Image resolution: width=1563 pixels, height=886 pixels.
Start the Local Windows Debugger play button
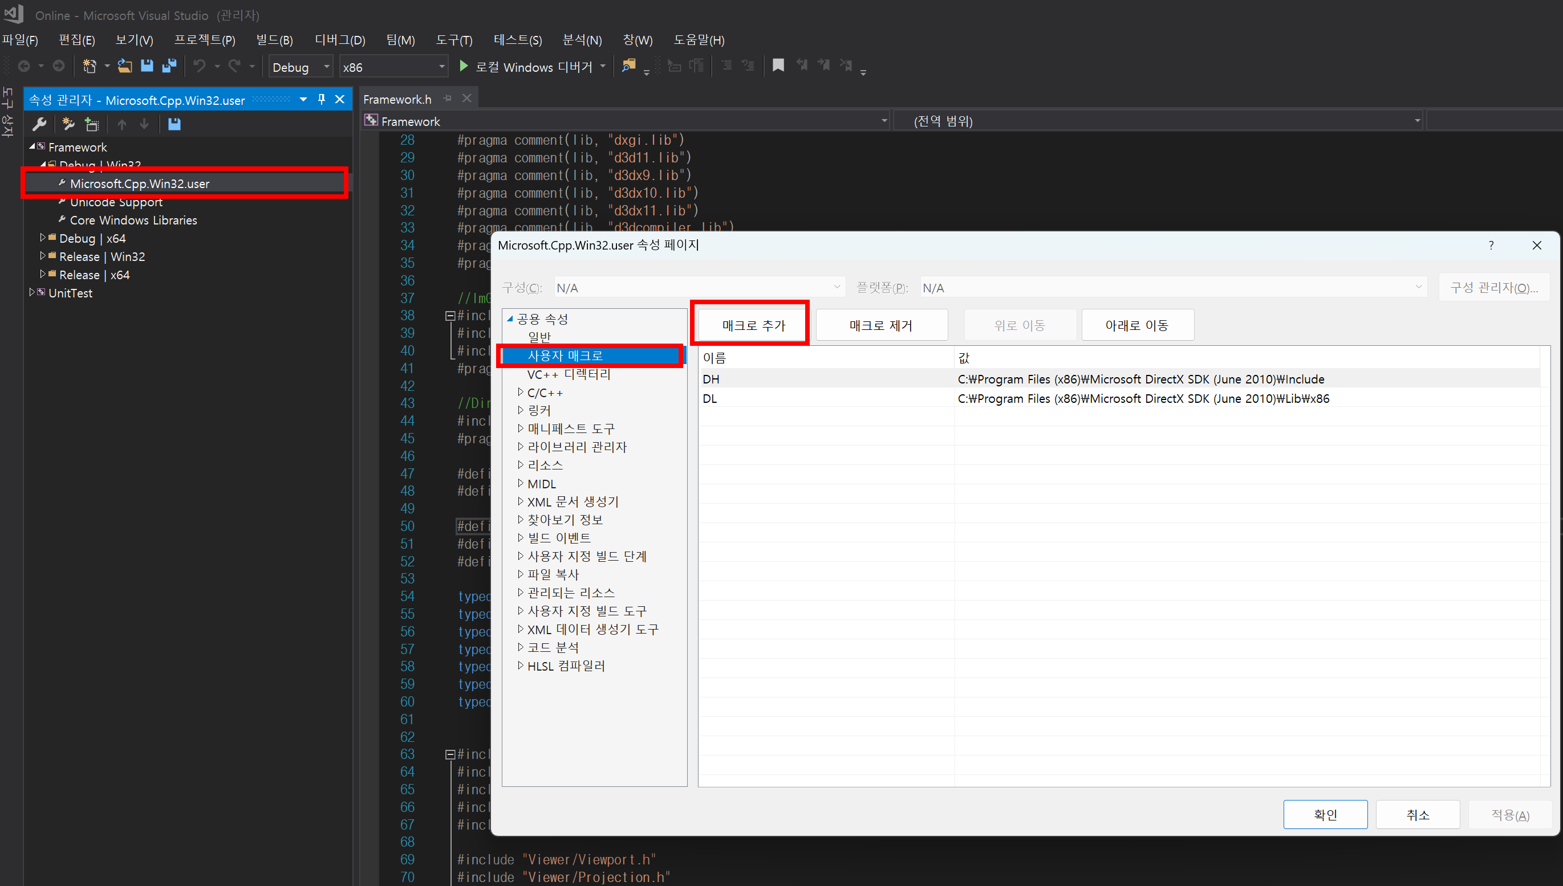[x=464, y=66]
